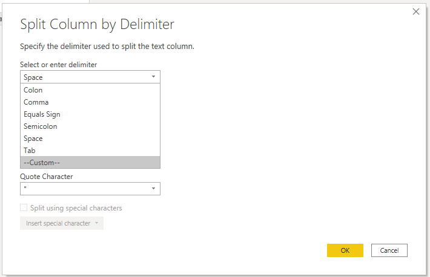
Task: Open the Select or enter delimiter combo box
Action: click(90, 77)
